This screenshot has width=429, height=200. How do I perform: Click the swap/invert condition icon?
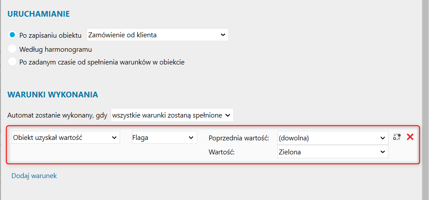[397, 137]
